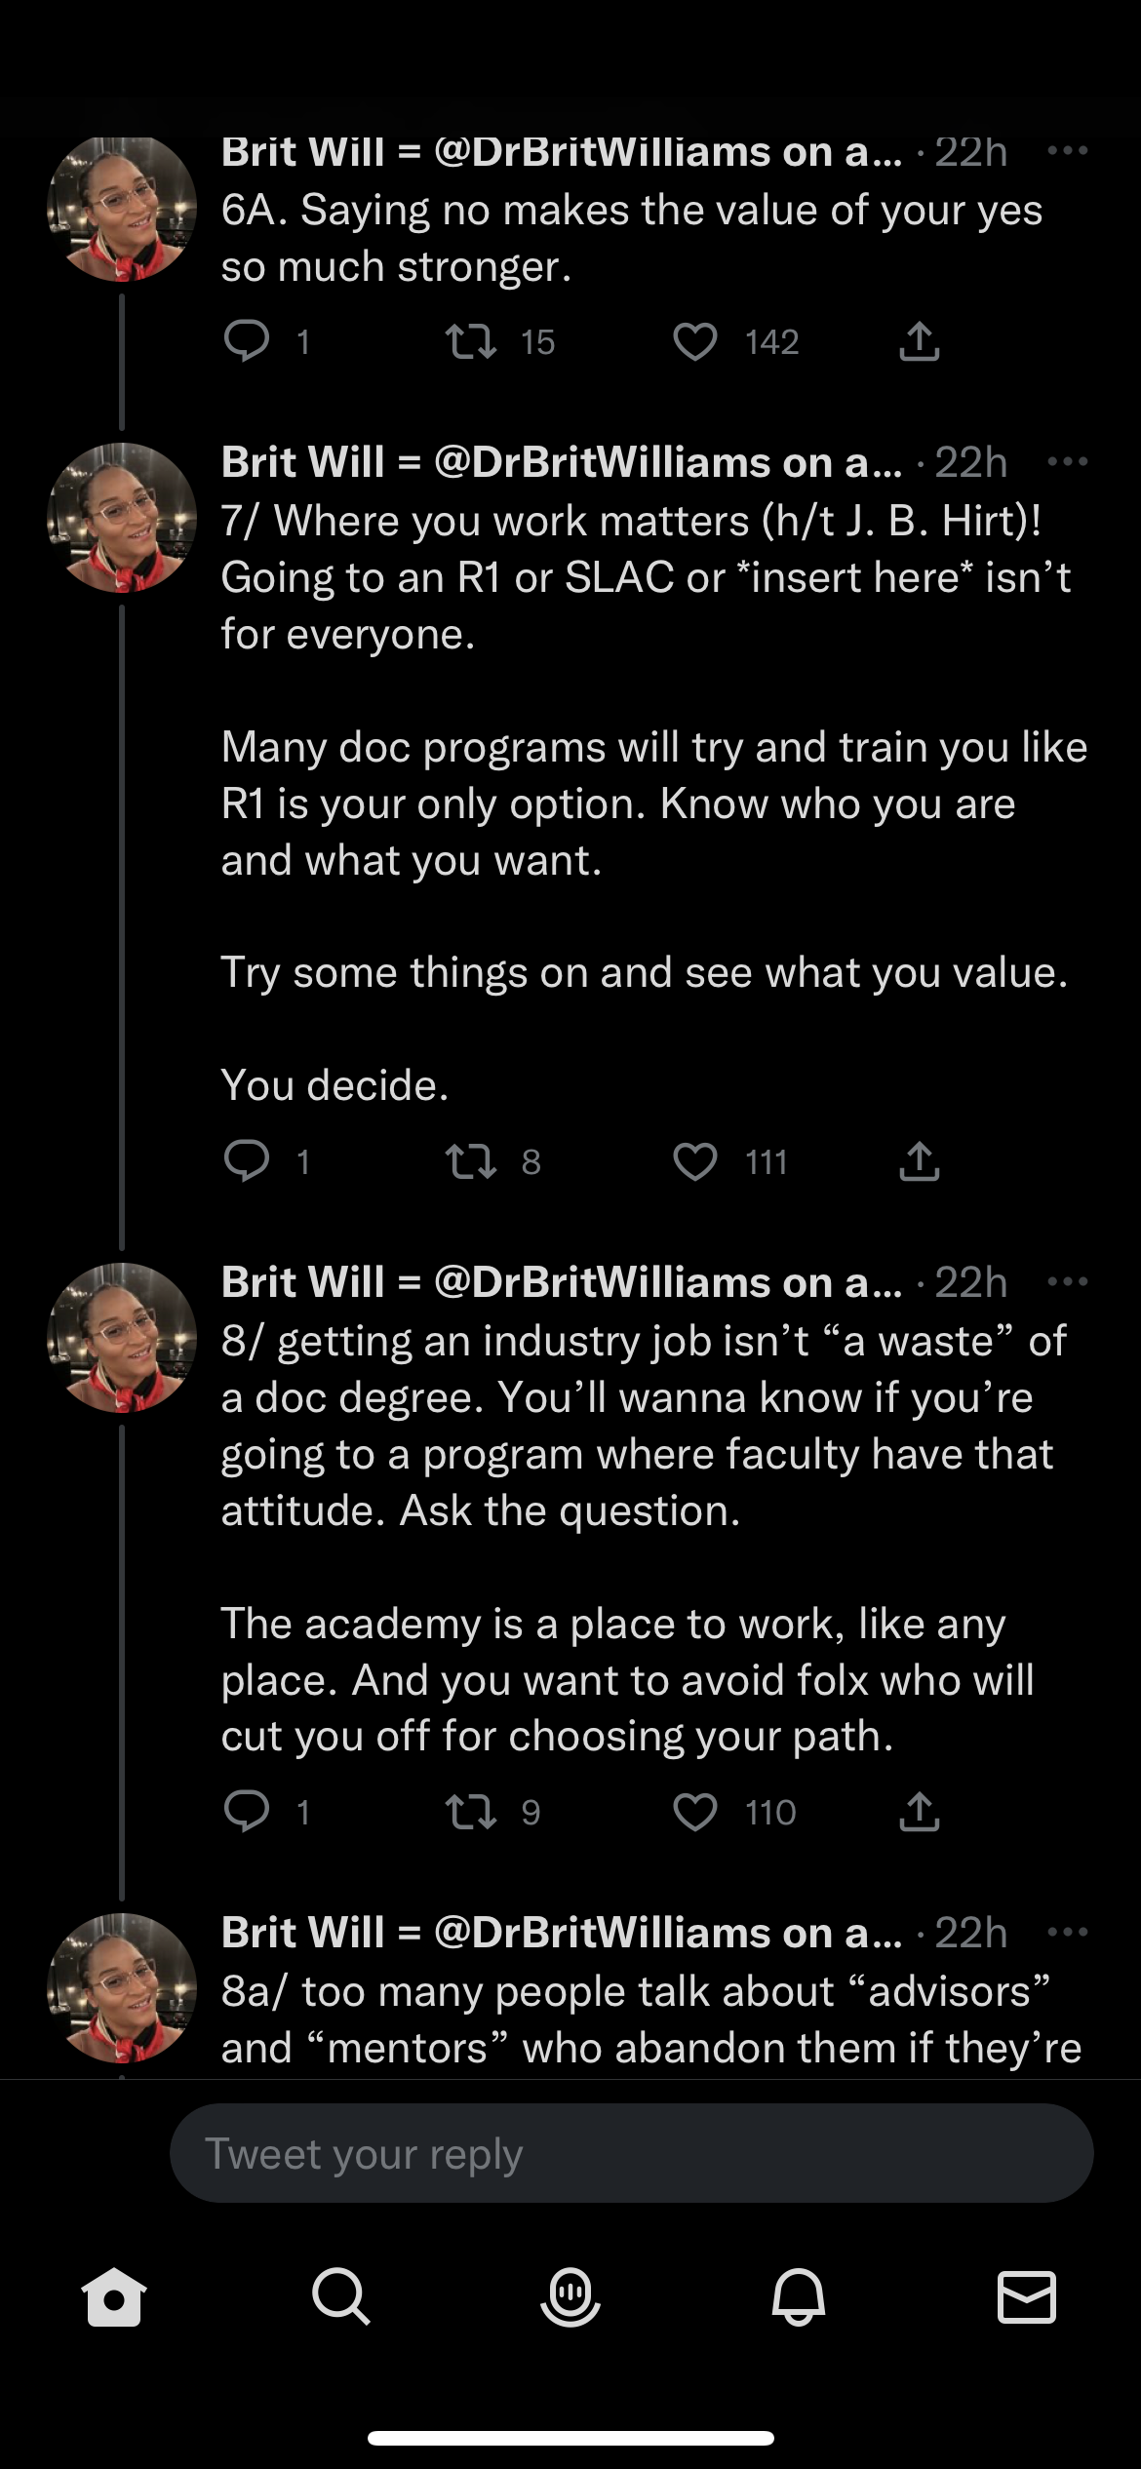Open more options on tweet 8/

click(x=1067, y=1281)
